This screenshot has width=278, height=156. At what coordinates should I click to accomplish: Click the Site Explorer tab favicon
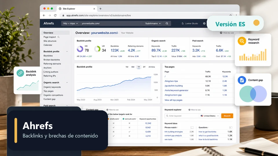point(60,9)
